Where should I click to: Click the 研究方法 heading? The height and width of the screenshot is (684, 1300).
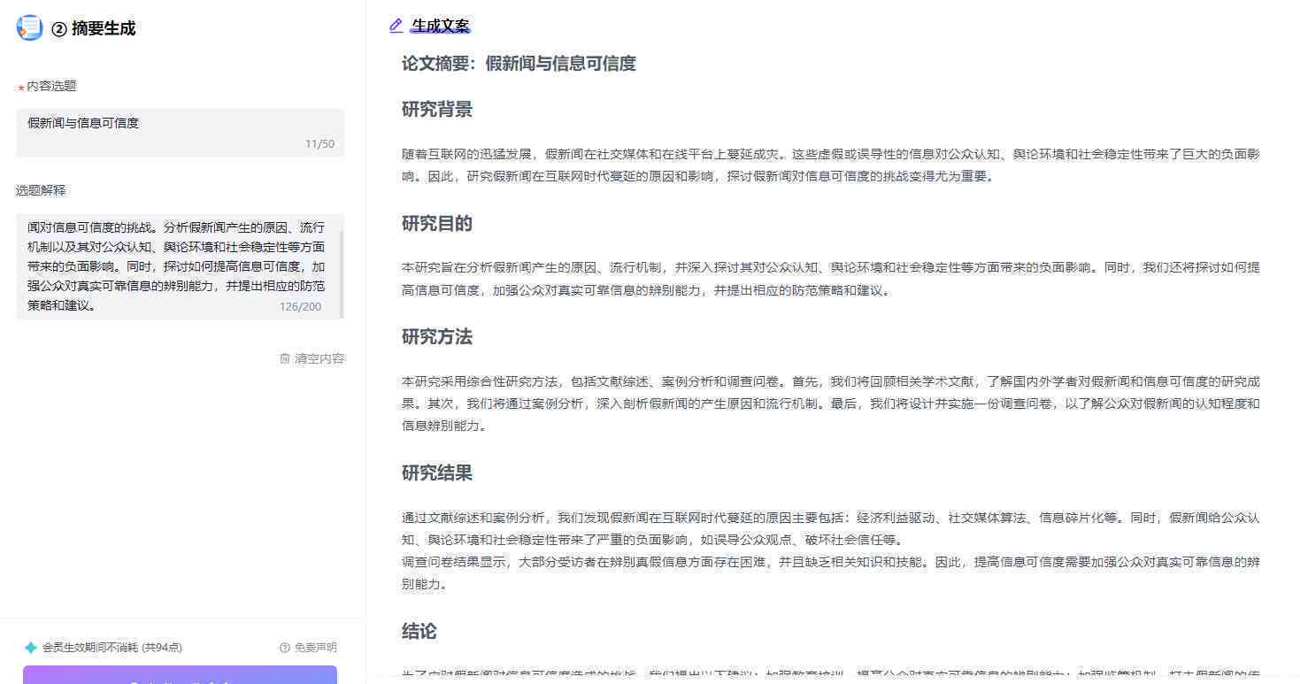pos(437,337)
